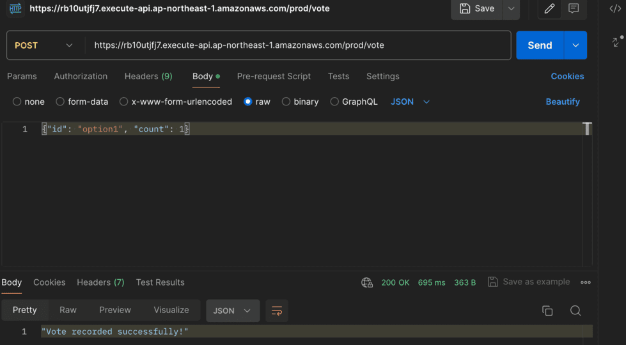
Task: Open the comments icon
Action: coord(574,9)
